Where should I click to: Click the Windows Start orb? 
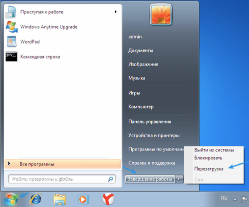click(x=11, y=199)
